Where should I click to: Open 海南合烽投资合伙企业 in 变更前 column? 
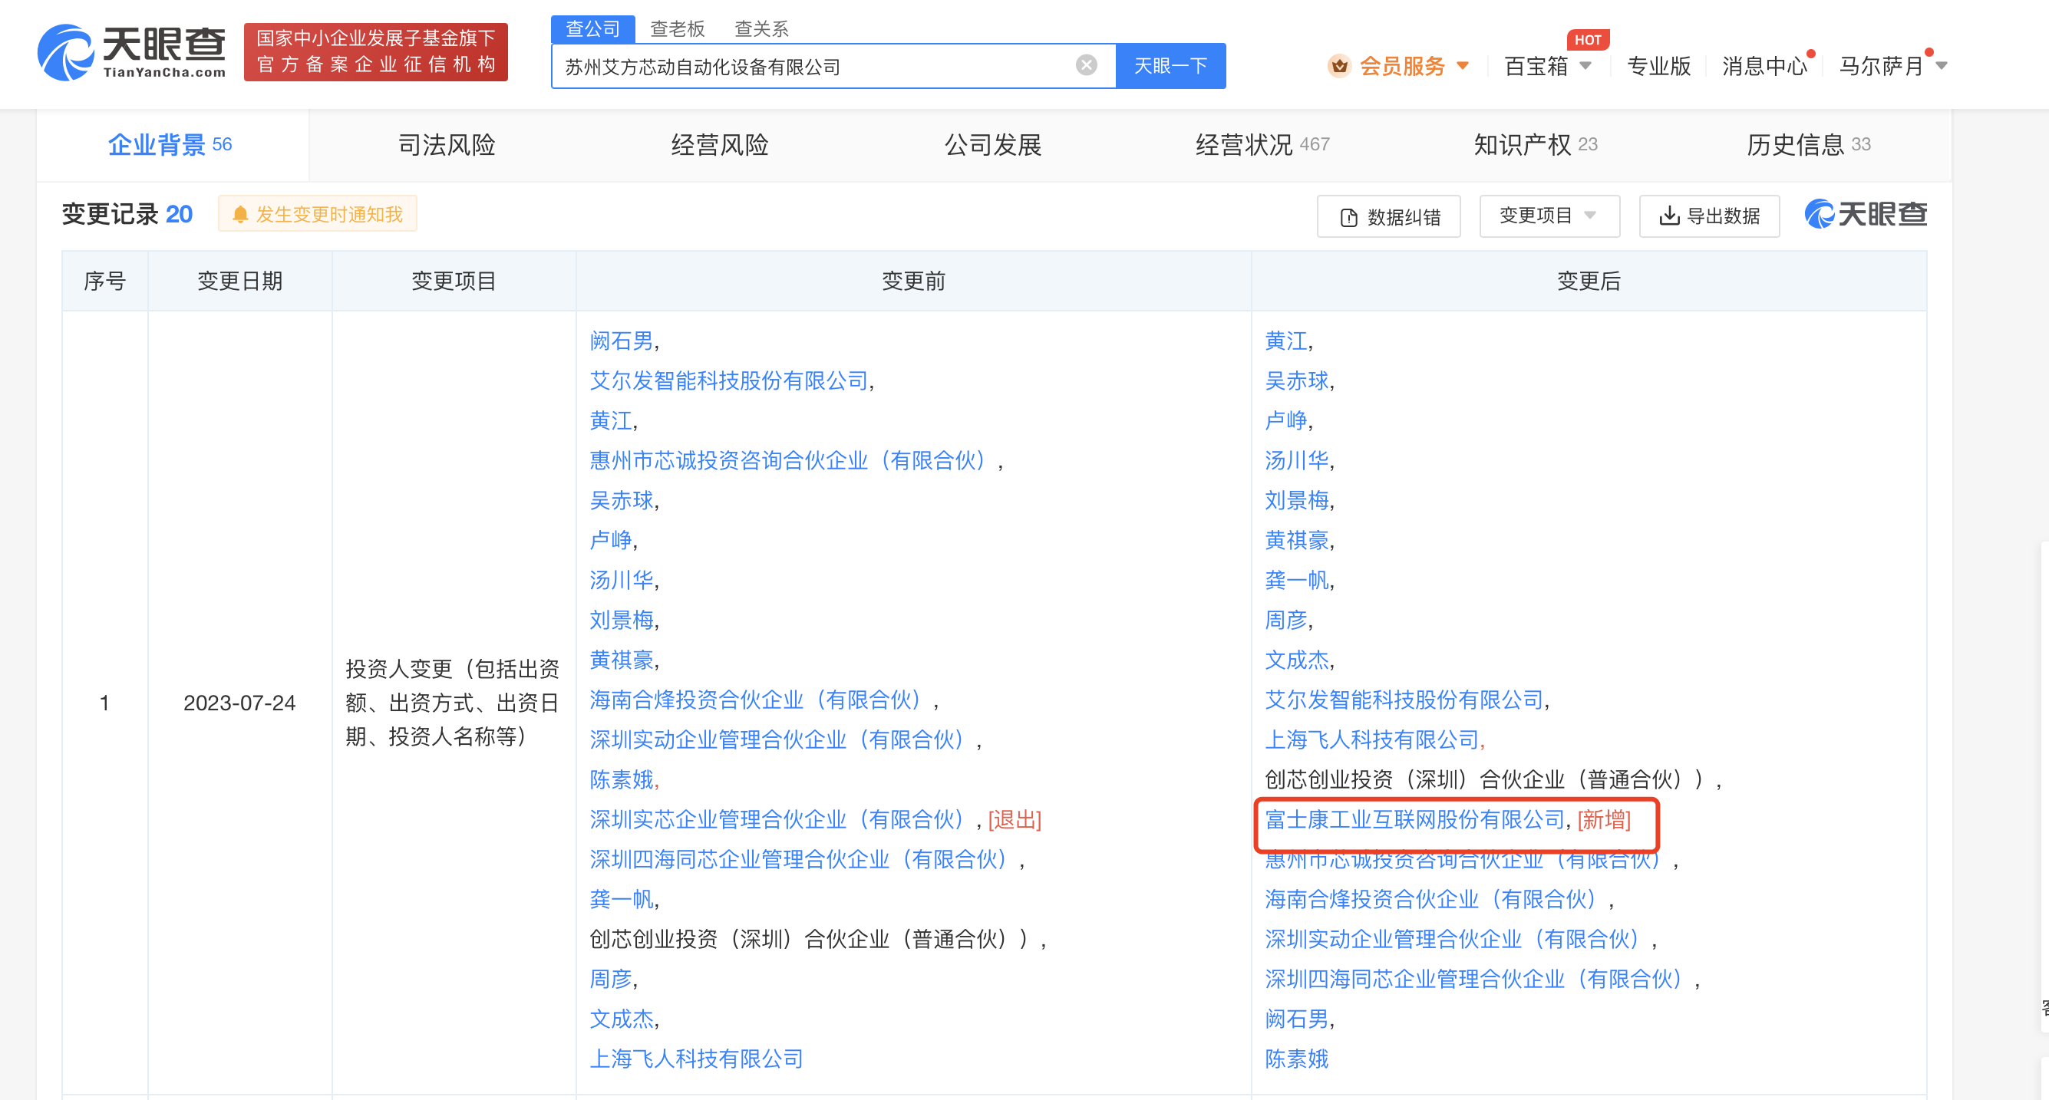coord(756,700)
